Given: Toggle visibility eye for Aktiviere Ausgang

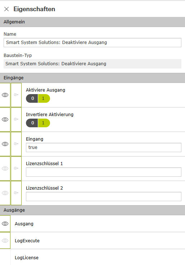Looking at the screenshot, I should (5, 95).
